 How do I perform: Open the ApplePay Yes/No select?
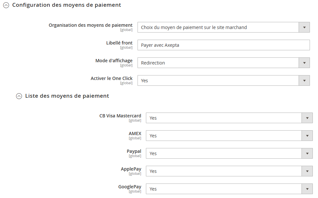tap(229, 171)
